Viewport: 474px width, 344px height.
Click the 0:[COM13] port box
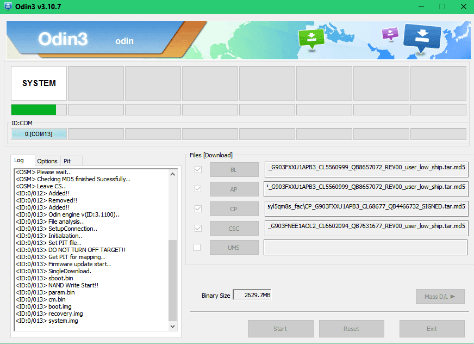pyautogui.click(x=39, y=134)
